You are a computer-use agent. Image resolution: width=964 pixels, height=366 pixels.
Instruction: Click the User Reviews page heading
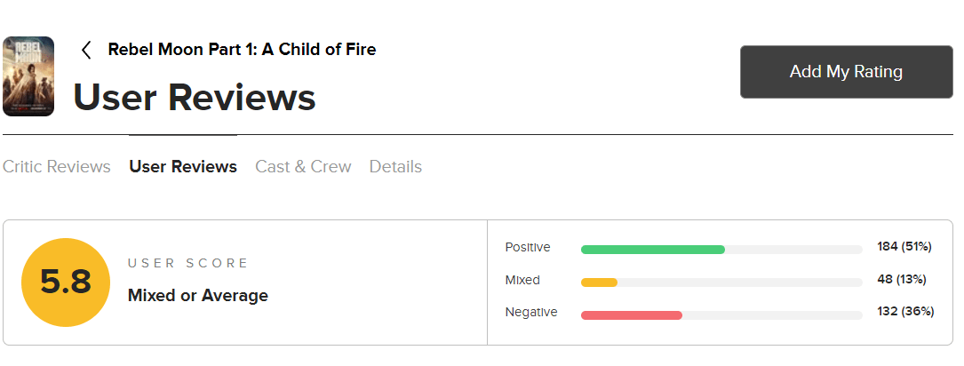pos(195,98)
